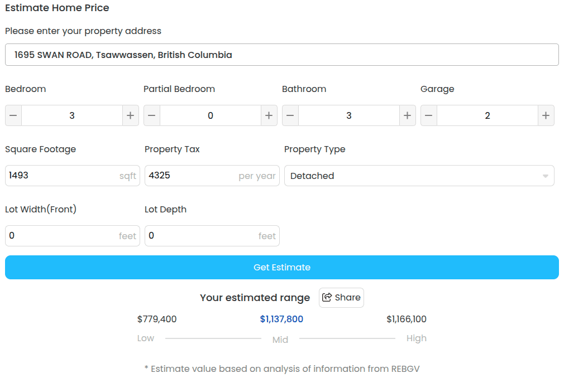Image resolution: width=564 pixels, height=378 pixels.
Task: Click the mid estimate value $1,137,800
Action: [x=281, y=319]
